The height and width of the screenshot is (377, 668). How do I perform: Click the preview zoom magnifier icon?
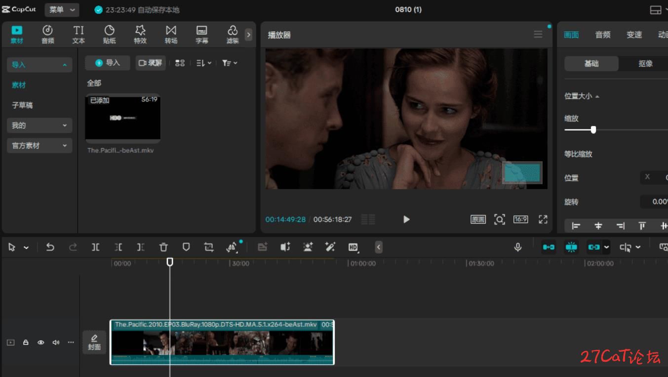[500, 219]
